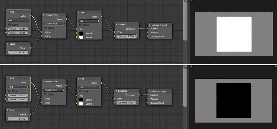This screenshot has width=277, height=129.
Task: Toggle Clamp on upper Greater Than node
Action: 45,28
